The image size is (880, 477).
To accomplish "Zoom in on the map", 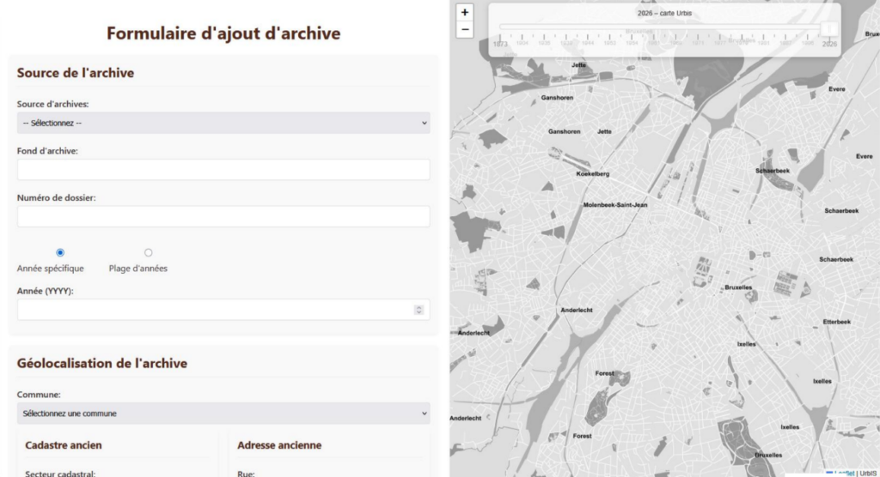I will [465, 13].
